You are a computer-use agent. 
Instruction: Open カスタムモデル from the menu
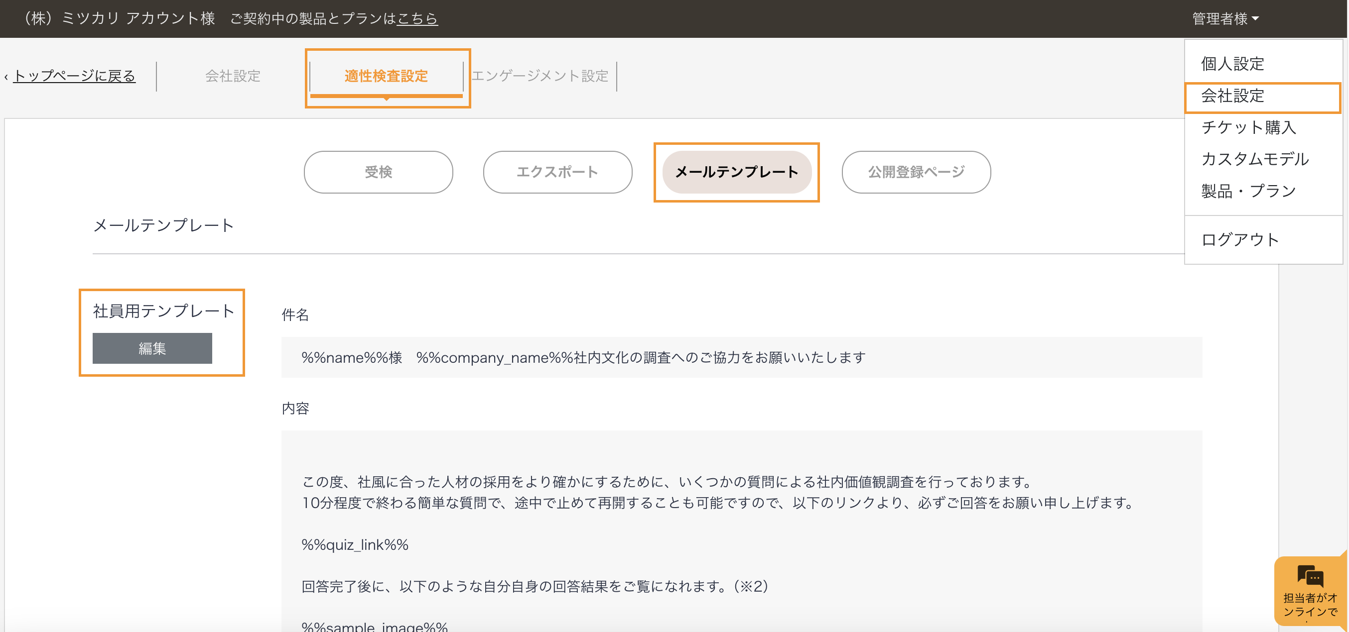tap(1255, 159)
